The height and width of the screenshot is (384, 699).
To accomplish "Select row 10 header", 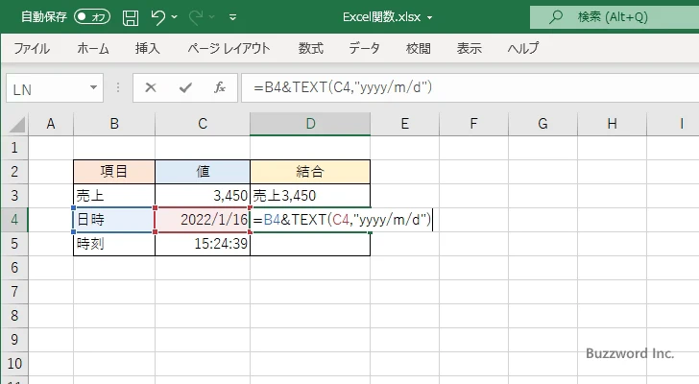I will click(x=14, y=364).
